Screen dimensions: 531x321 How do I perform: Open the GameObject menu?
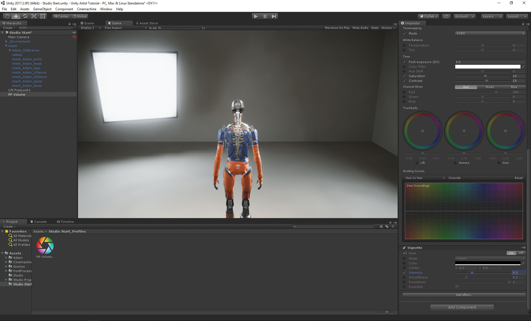[x=42, y=9]
